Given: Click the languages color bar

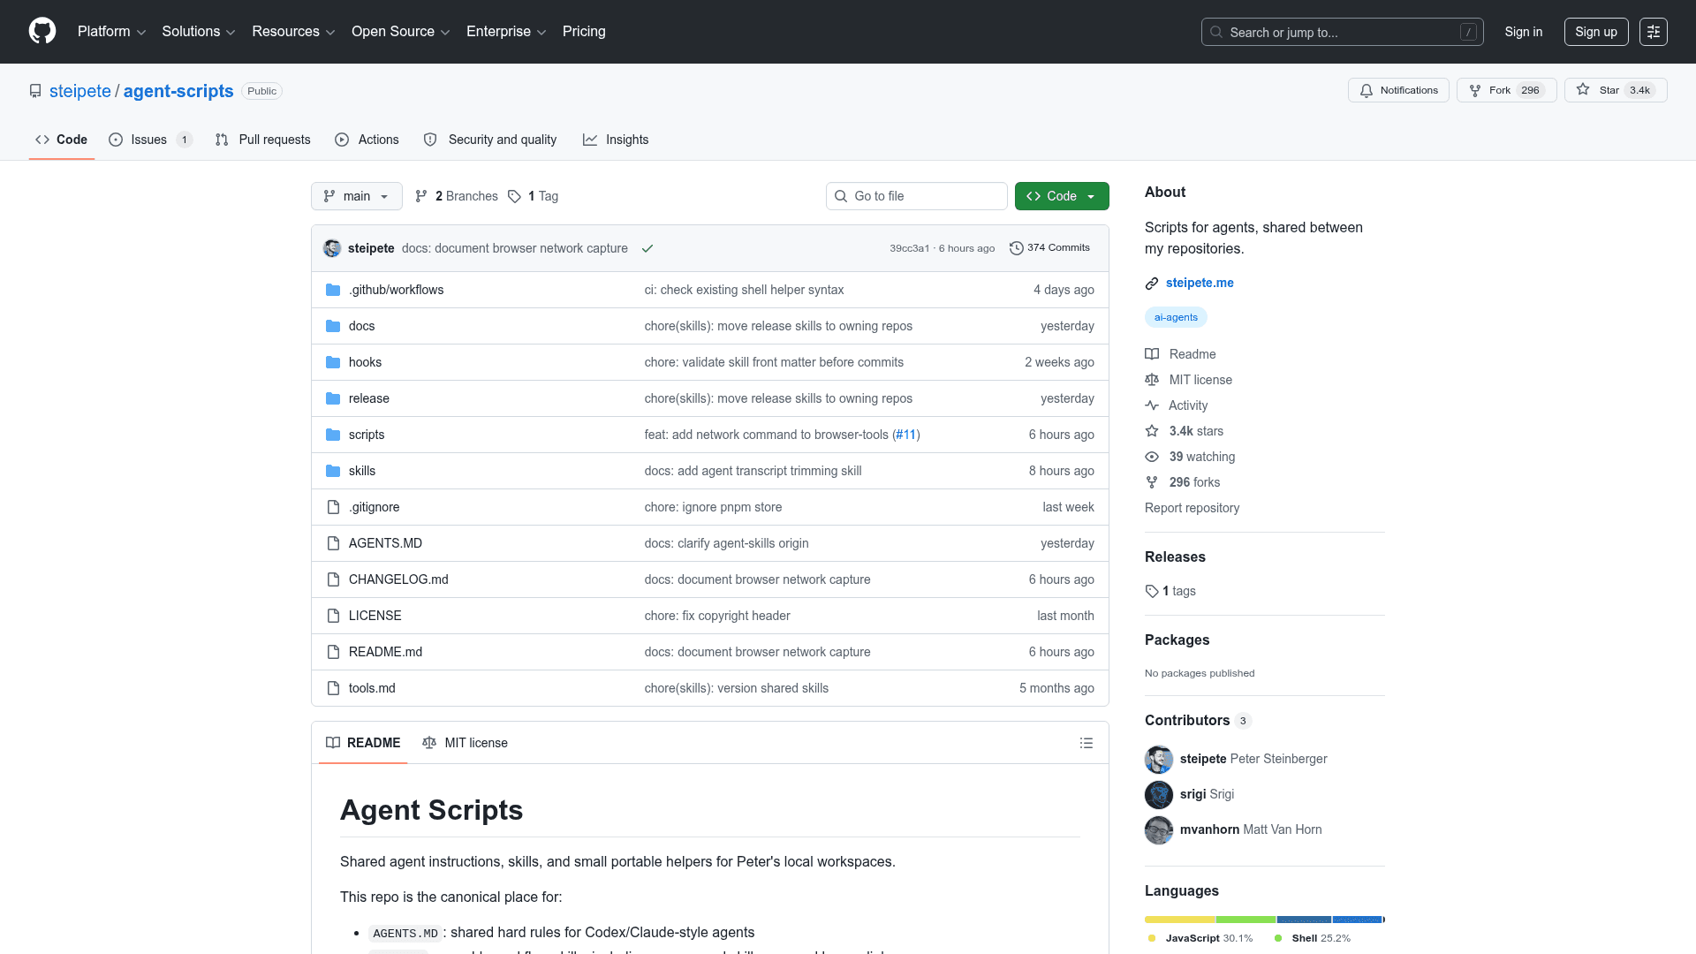Looking at the screenshot, I should (x=1265, y=920).
